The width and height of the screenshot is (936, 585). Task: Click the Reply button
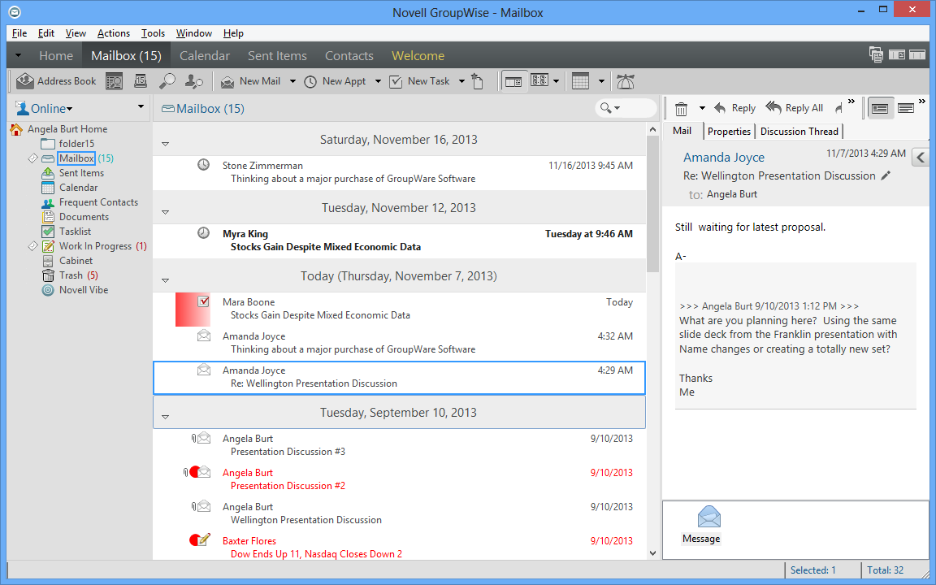(734, 108)
